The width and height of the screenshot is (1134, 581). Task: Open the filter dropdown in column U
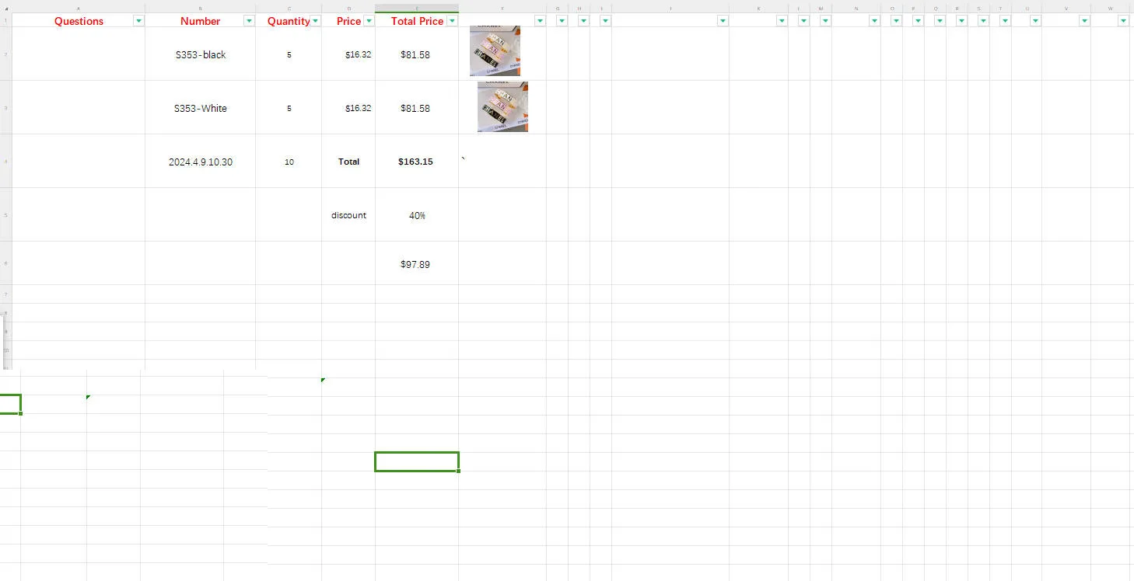pyautogui.click(x=1035, y=21)
